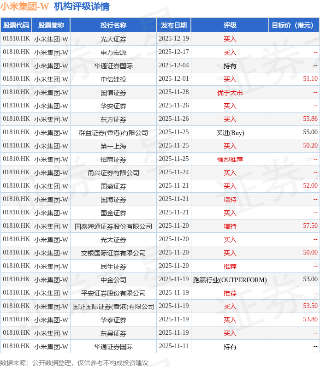Click 国证国际证券(香港)有限公司 cell
This screenshot has width=320, height=367.
[113, 307]
